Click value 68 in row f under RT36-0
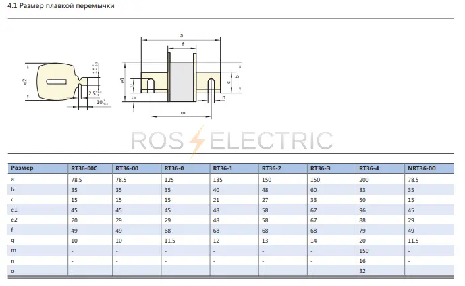 tap(167, 230)
